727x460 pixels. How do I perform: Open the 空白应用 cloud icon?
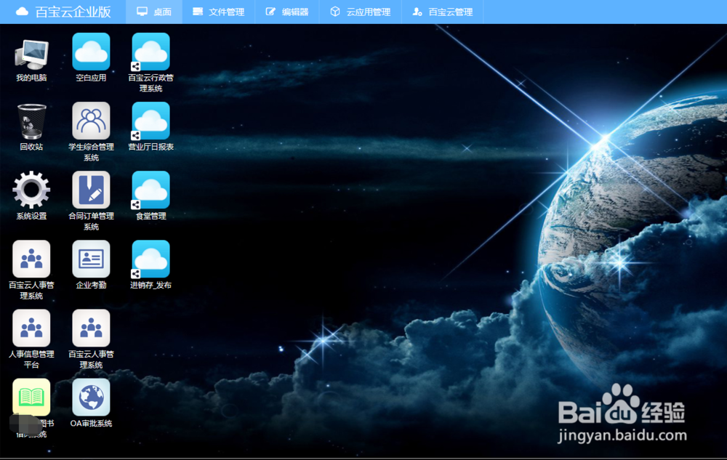click(x=91, y=52)
